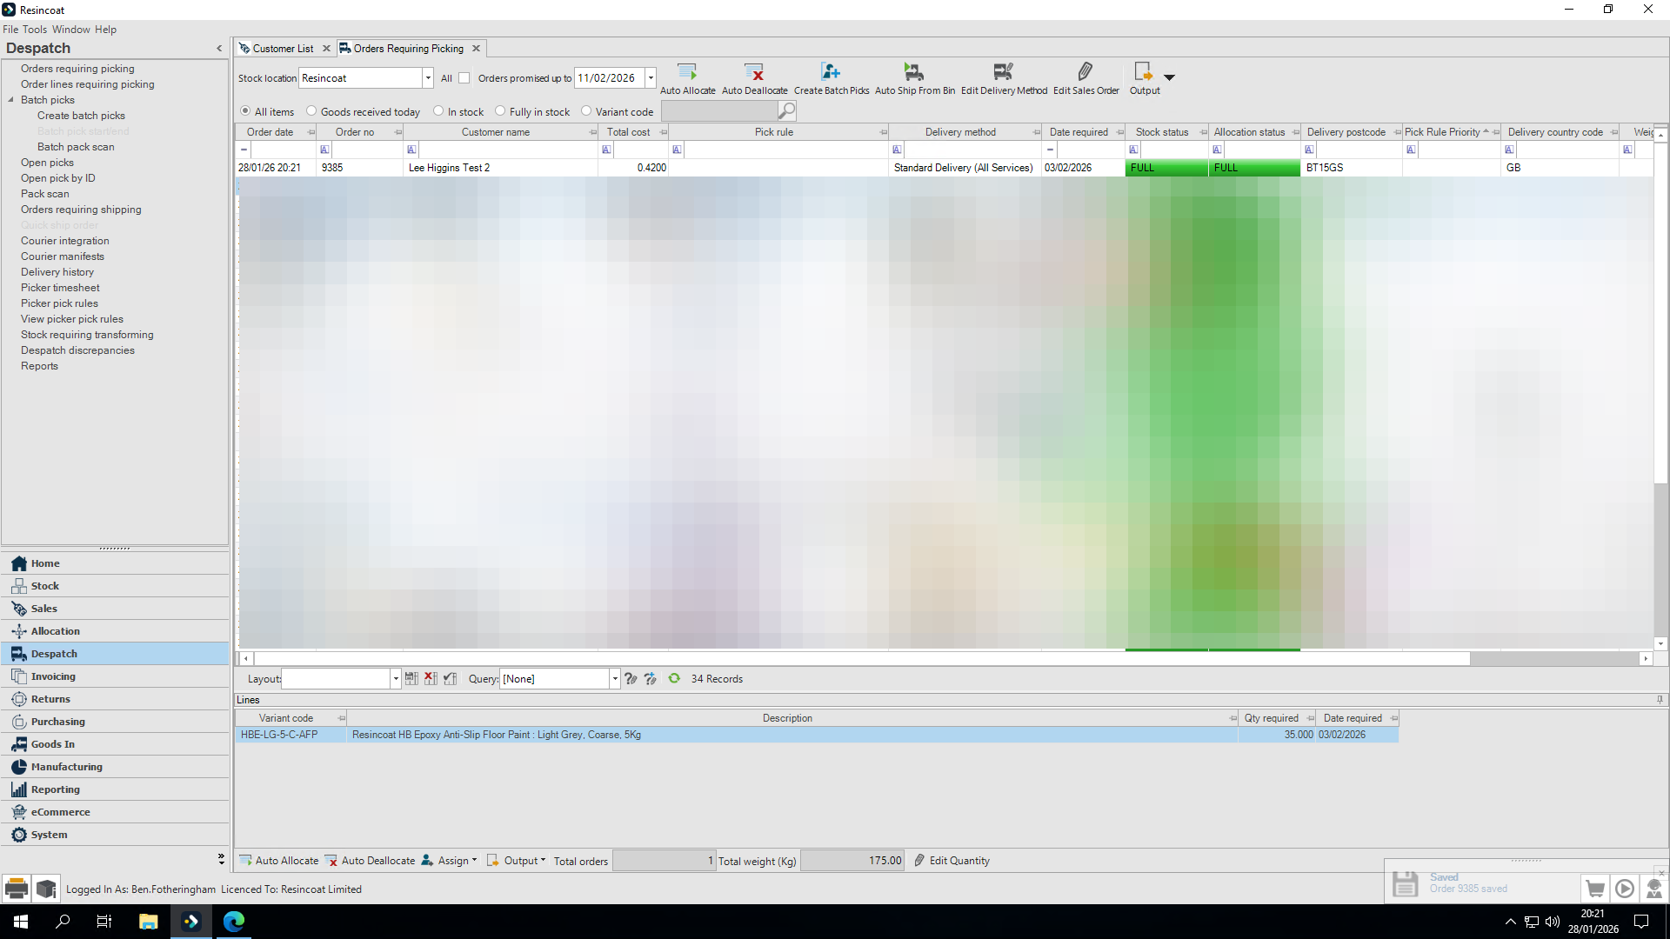The image size is (1670, 939).
Task: Click search magnifier next to Variant code field
Action: 786,110
